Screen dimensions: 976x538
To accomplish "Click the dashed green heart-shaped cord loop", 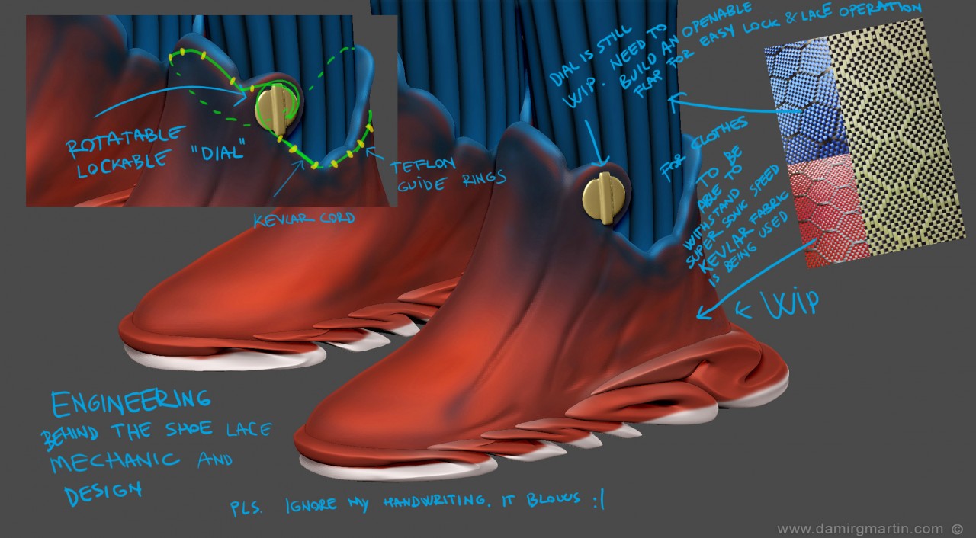I will pos(335,72).
